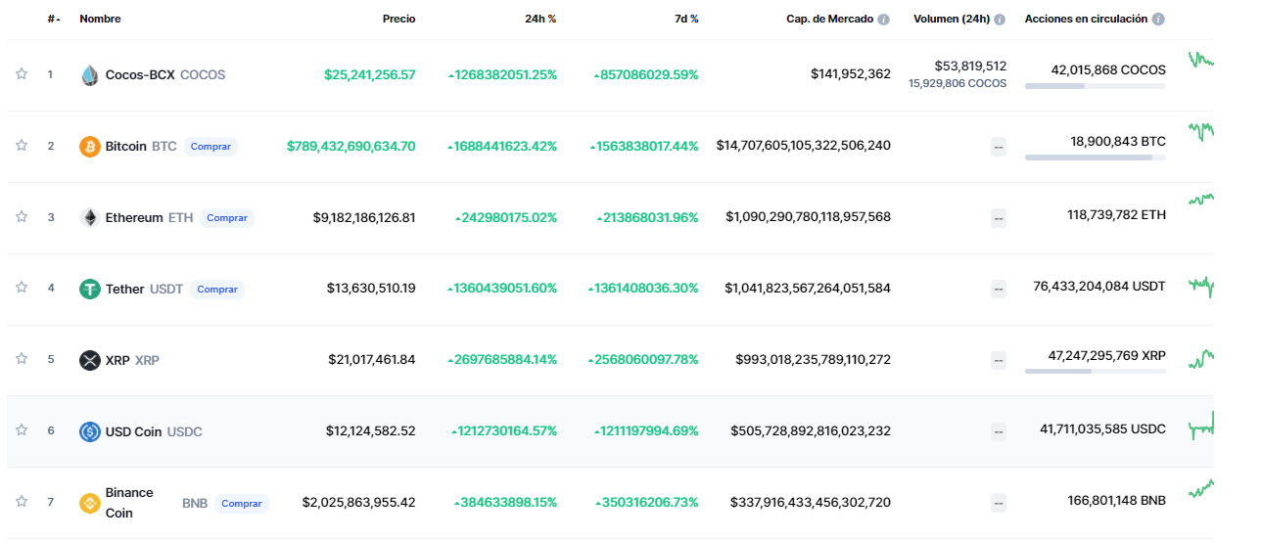This screenshot has height=540, width=1262.
Task: Sort coins by 24h % column header
Action: click(540, 20)
